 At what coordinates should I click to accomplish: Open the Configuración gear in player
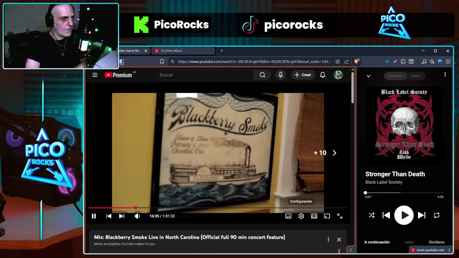[x=301, y=216]
